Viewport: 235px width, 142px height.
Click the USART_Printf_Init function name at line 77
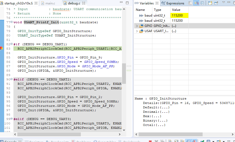pyautogui.click(x=41, y=22)
